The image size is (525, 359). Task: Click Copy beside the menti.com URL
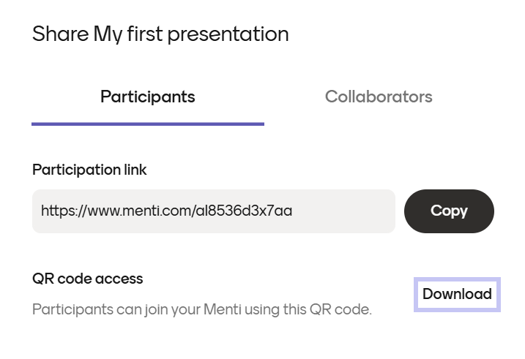449,211
